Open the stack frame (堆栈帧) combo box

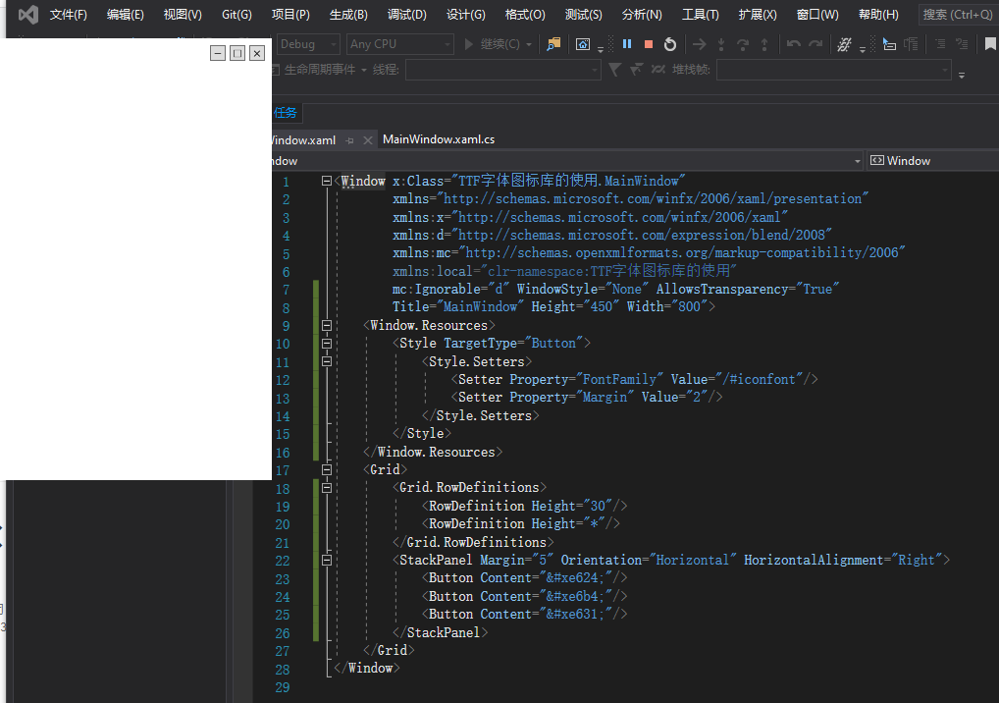(834, 70)
